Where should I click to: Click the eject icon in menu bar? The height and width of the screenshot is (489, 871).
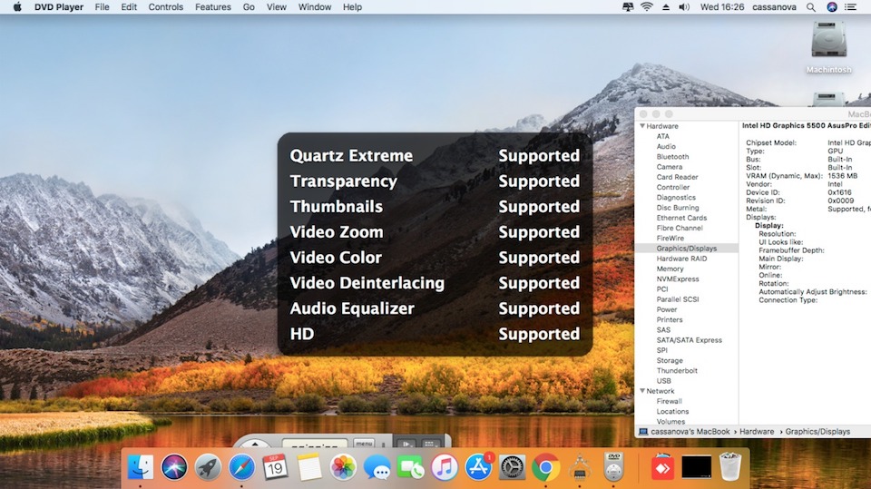pyautogui.click(x=665, y=7)
